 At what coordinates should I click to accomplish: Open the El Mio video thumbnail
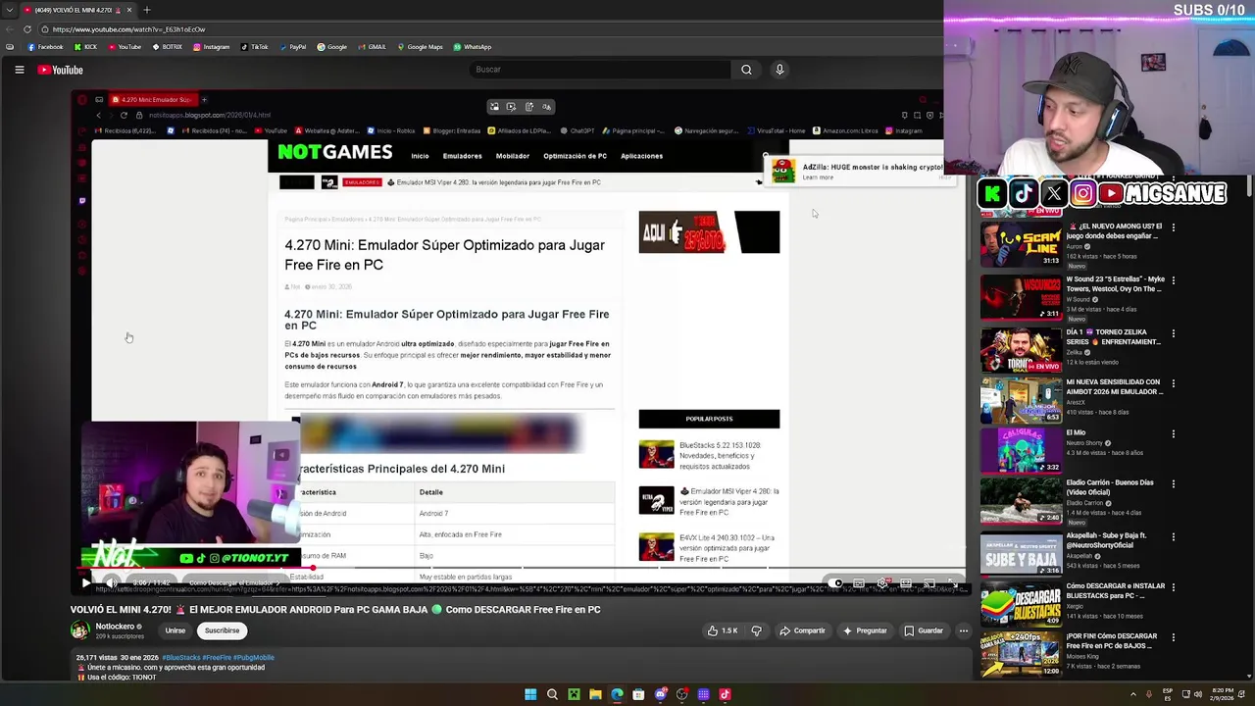click(1021, 450)
